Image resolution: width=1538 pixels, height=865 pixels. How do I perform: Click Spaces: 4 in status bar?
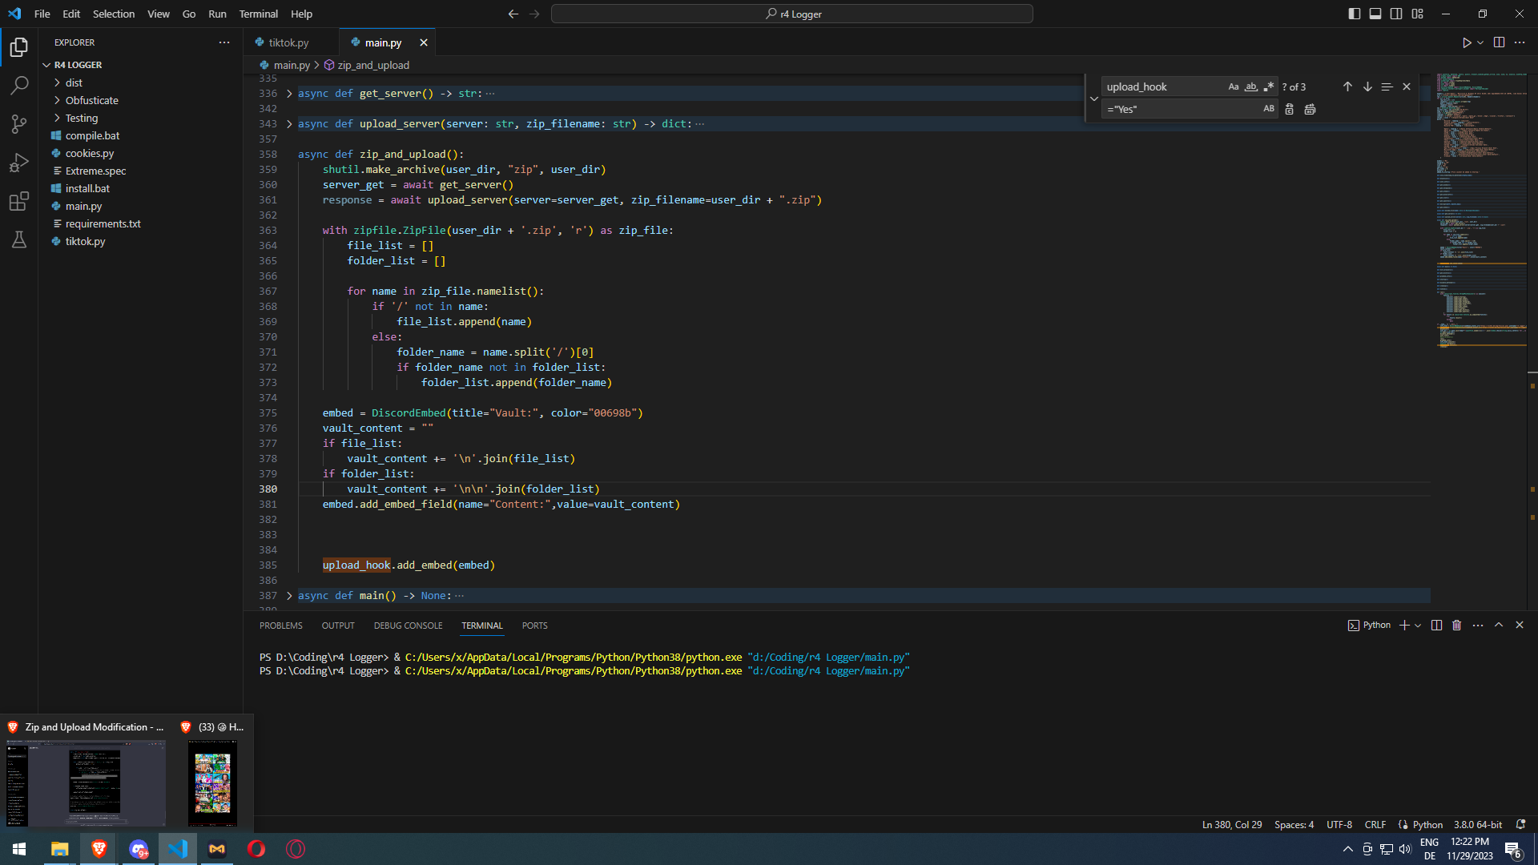tap(1294, 825)
